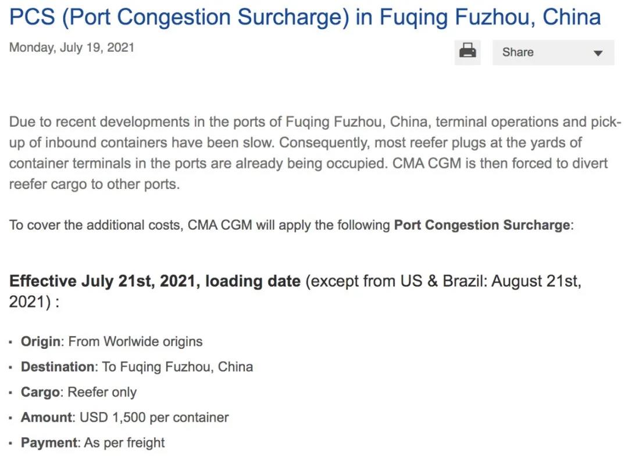This screenshot has height=468, width=628.
Task: Click the Payment label in list
Action: tap(49, 442)
